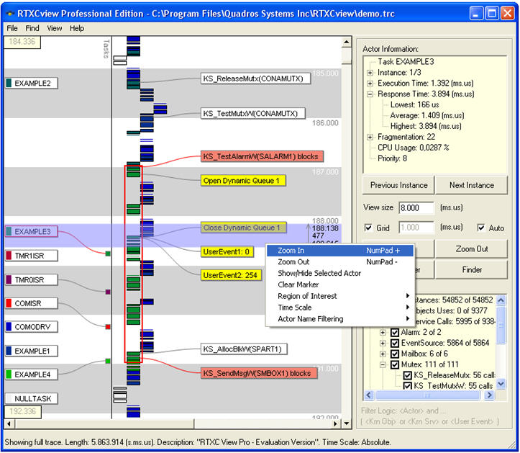The width and height of the screenshot is (520, 453).
Task: Toggle the Auto checkbox
Action: coord(481,228)
